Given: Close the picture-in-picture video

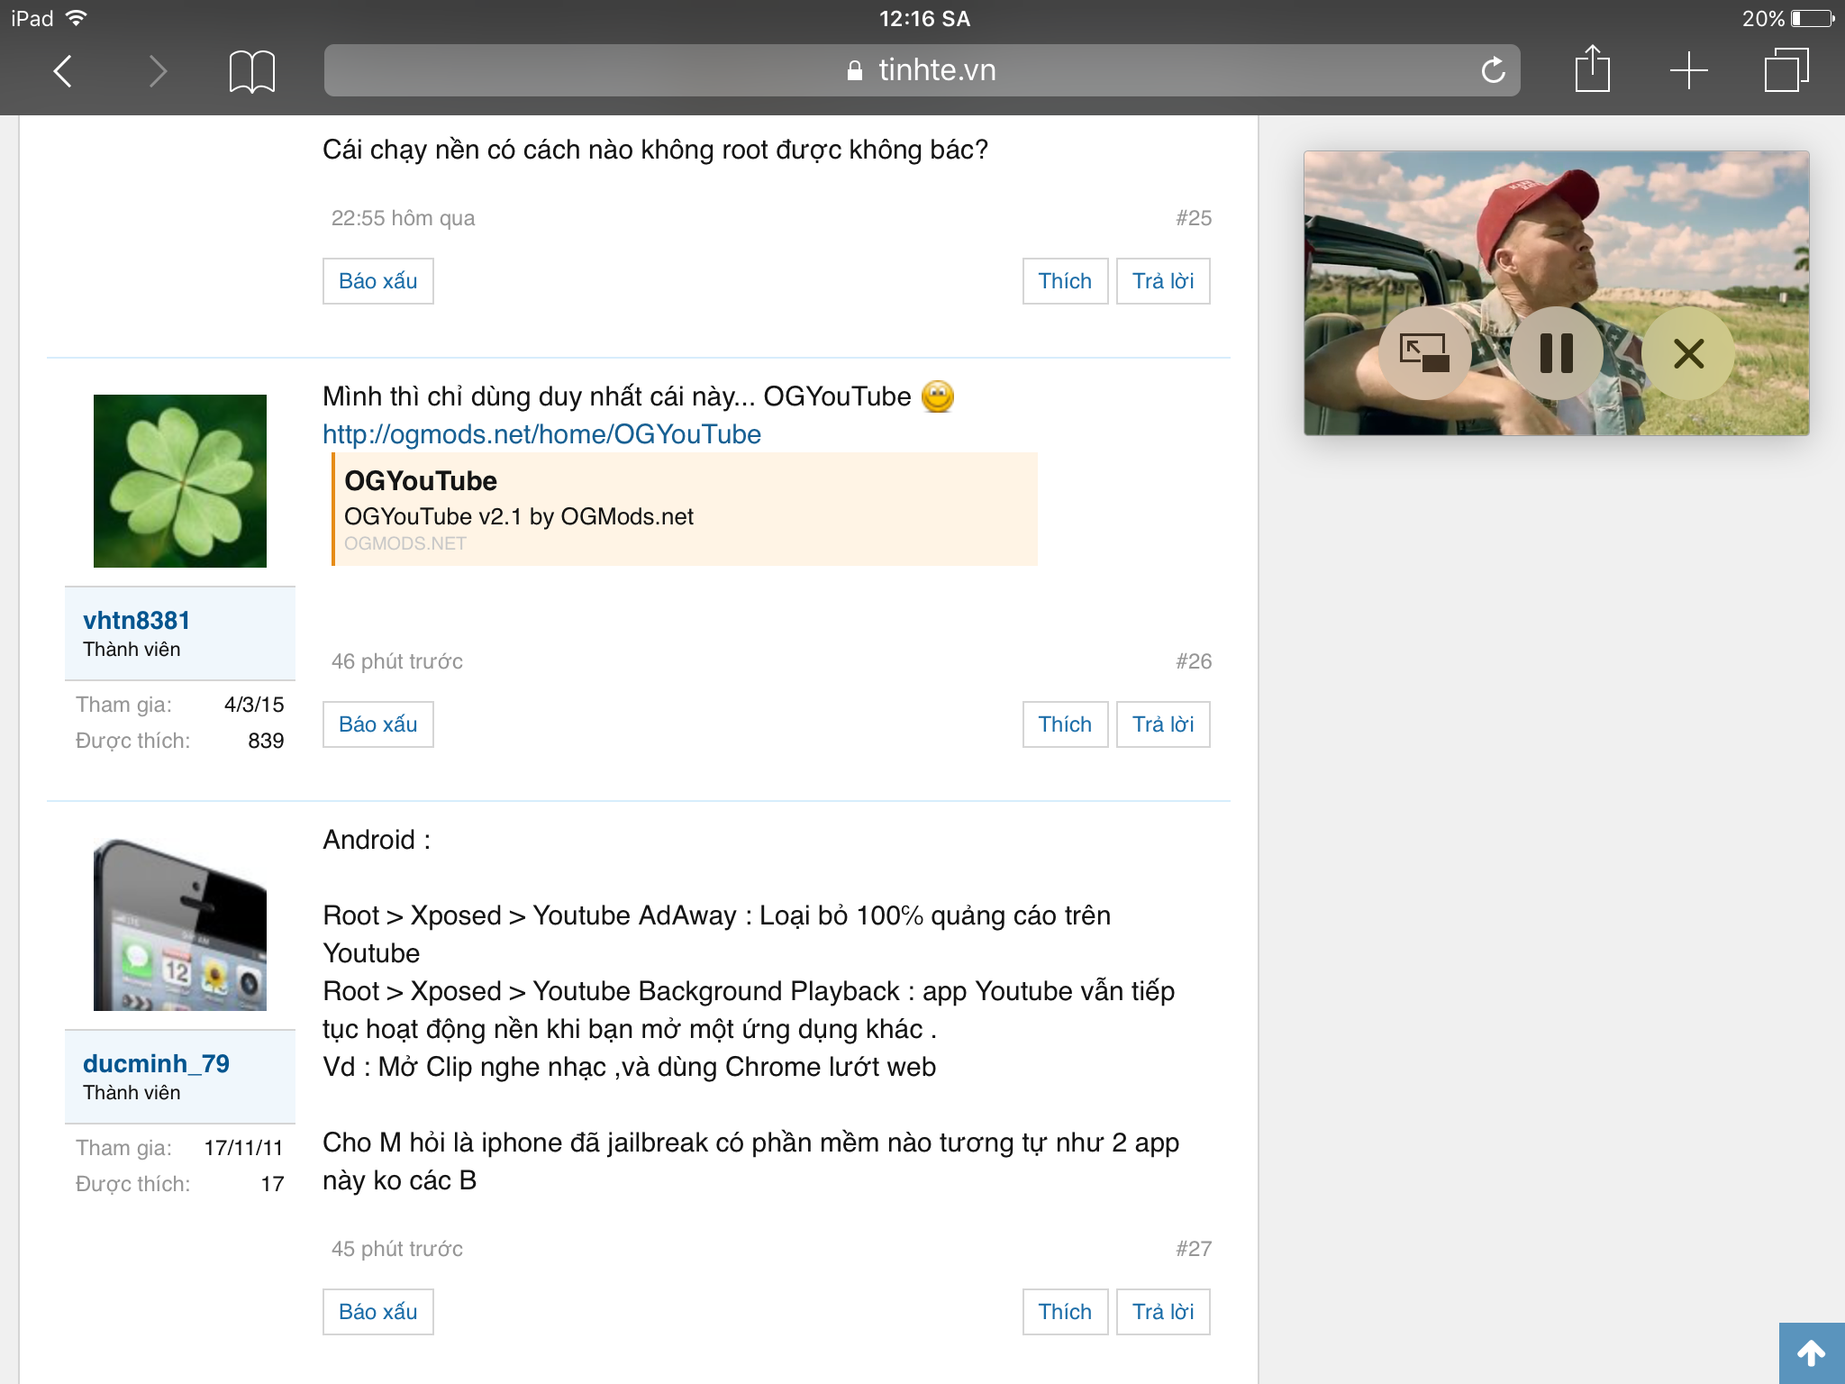Looking at the screenshot, I should (1688, 353).
